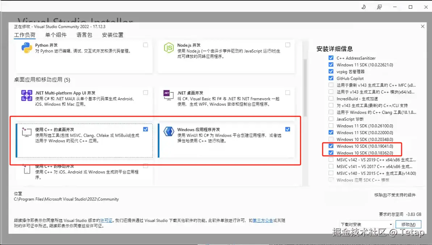The width and height of the screenshot is (432, 245).
Task: Click the C++ mobile development icon
Action: pos(26,169)
